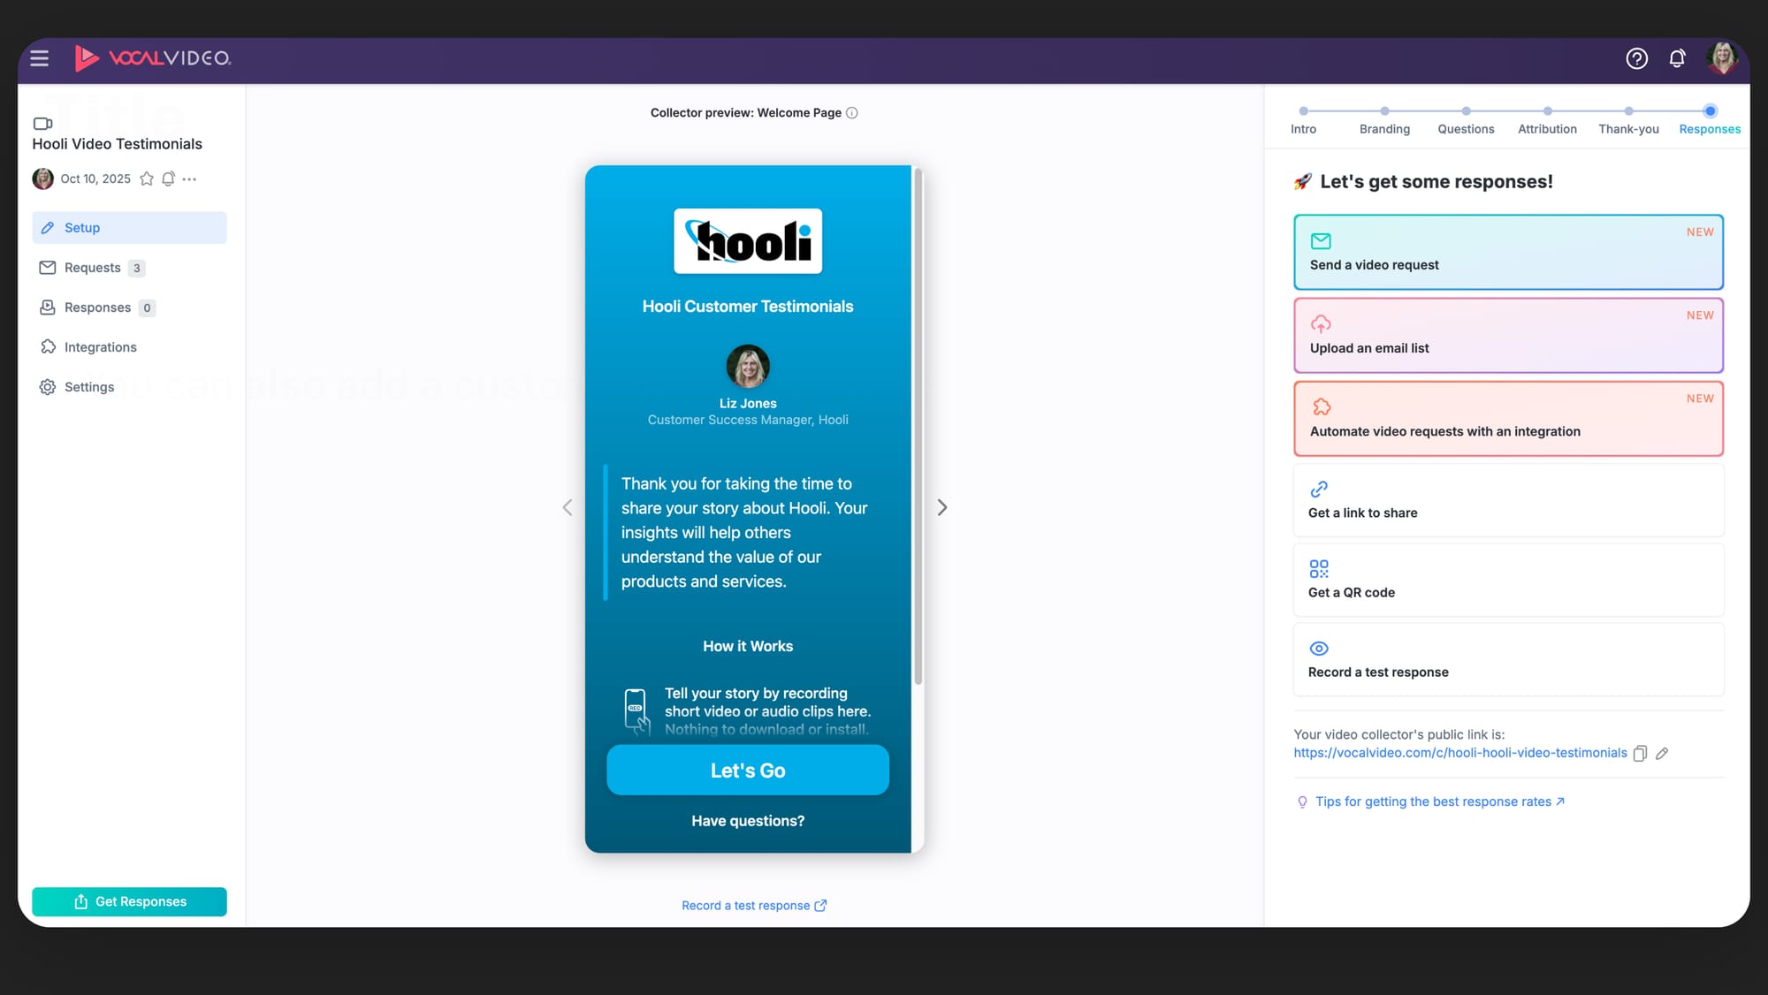
Task: Open the hamburger menu icon
Action: click(x=39, y=58)
